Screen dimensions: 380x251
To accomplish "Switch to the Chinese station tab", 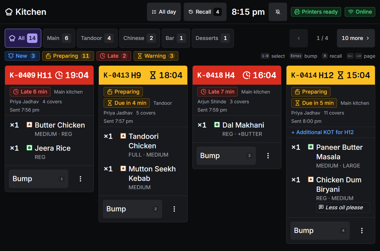I will click(140, 38).
